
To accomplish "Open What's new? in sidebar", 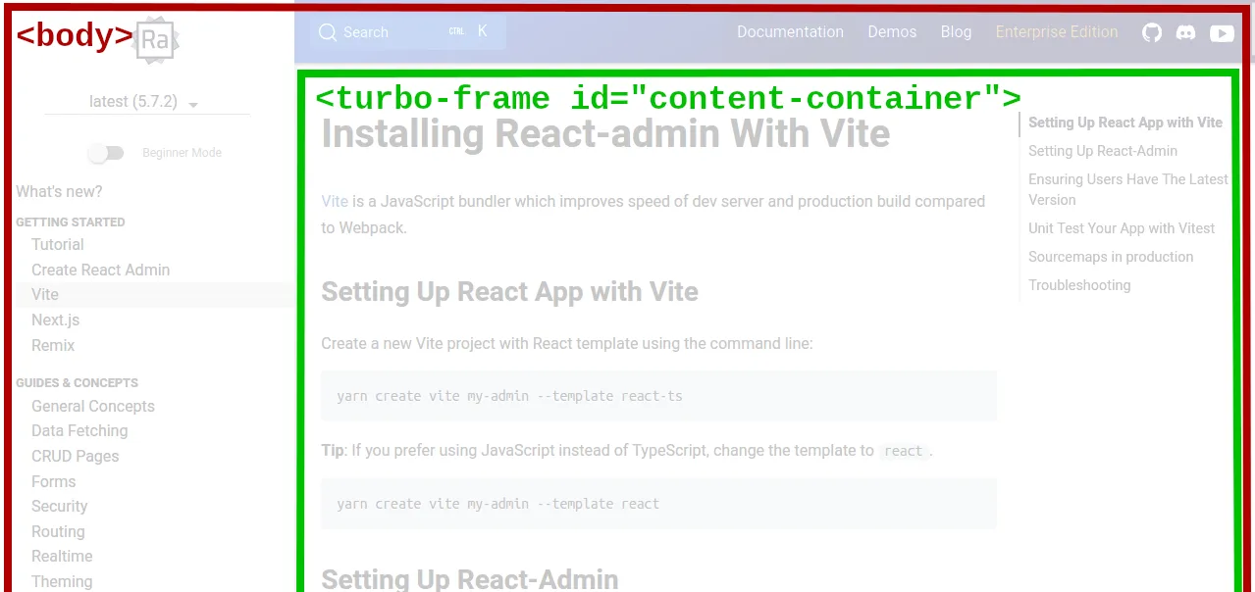I will (x=59, y=192).
